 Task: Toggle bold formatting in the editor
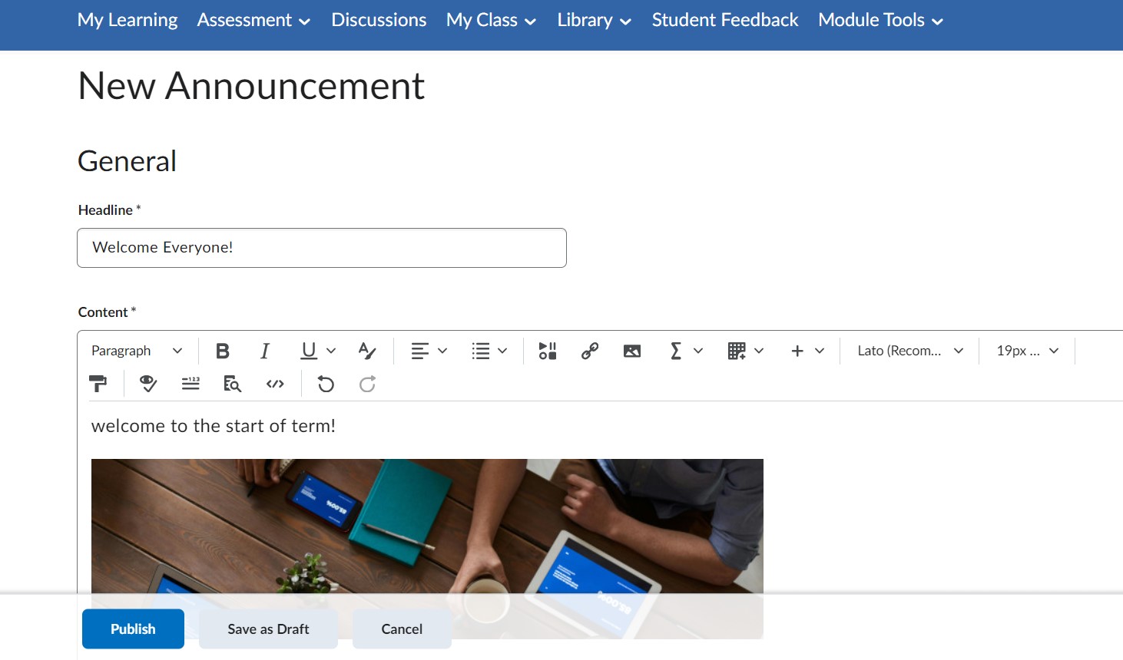tap(223, 351)
